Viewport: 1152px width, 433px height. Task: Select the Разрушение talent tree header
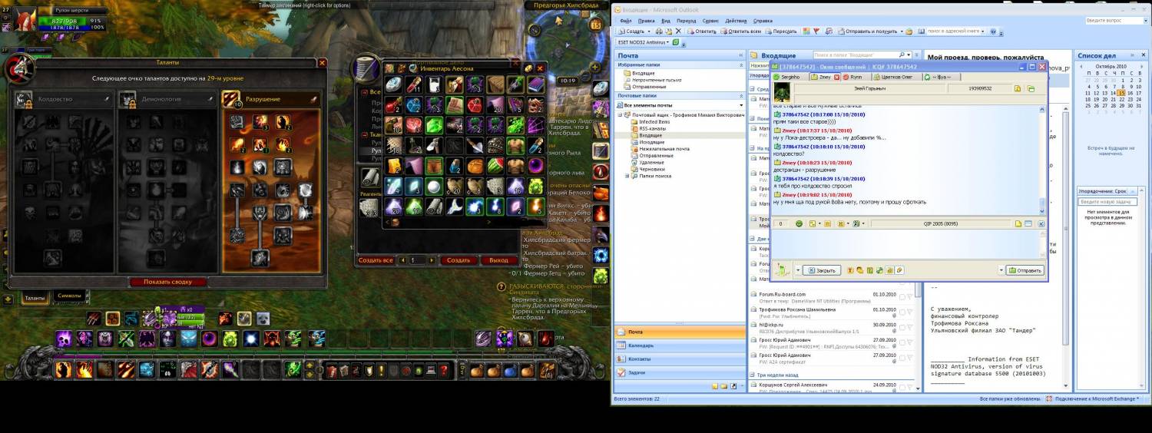click(270, 99)
